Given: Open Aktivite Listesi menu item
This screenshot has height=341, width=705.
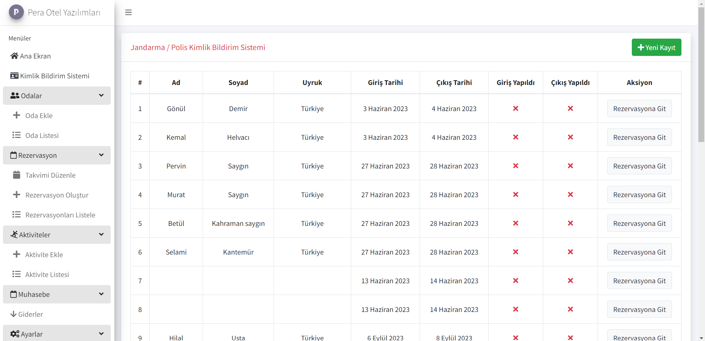Looking at the screenshot, I should (47, 274).
